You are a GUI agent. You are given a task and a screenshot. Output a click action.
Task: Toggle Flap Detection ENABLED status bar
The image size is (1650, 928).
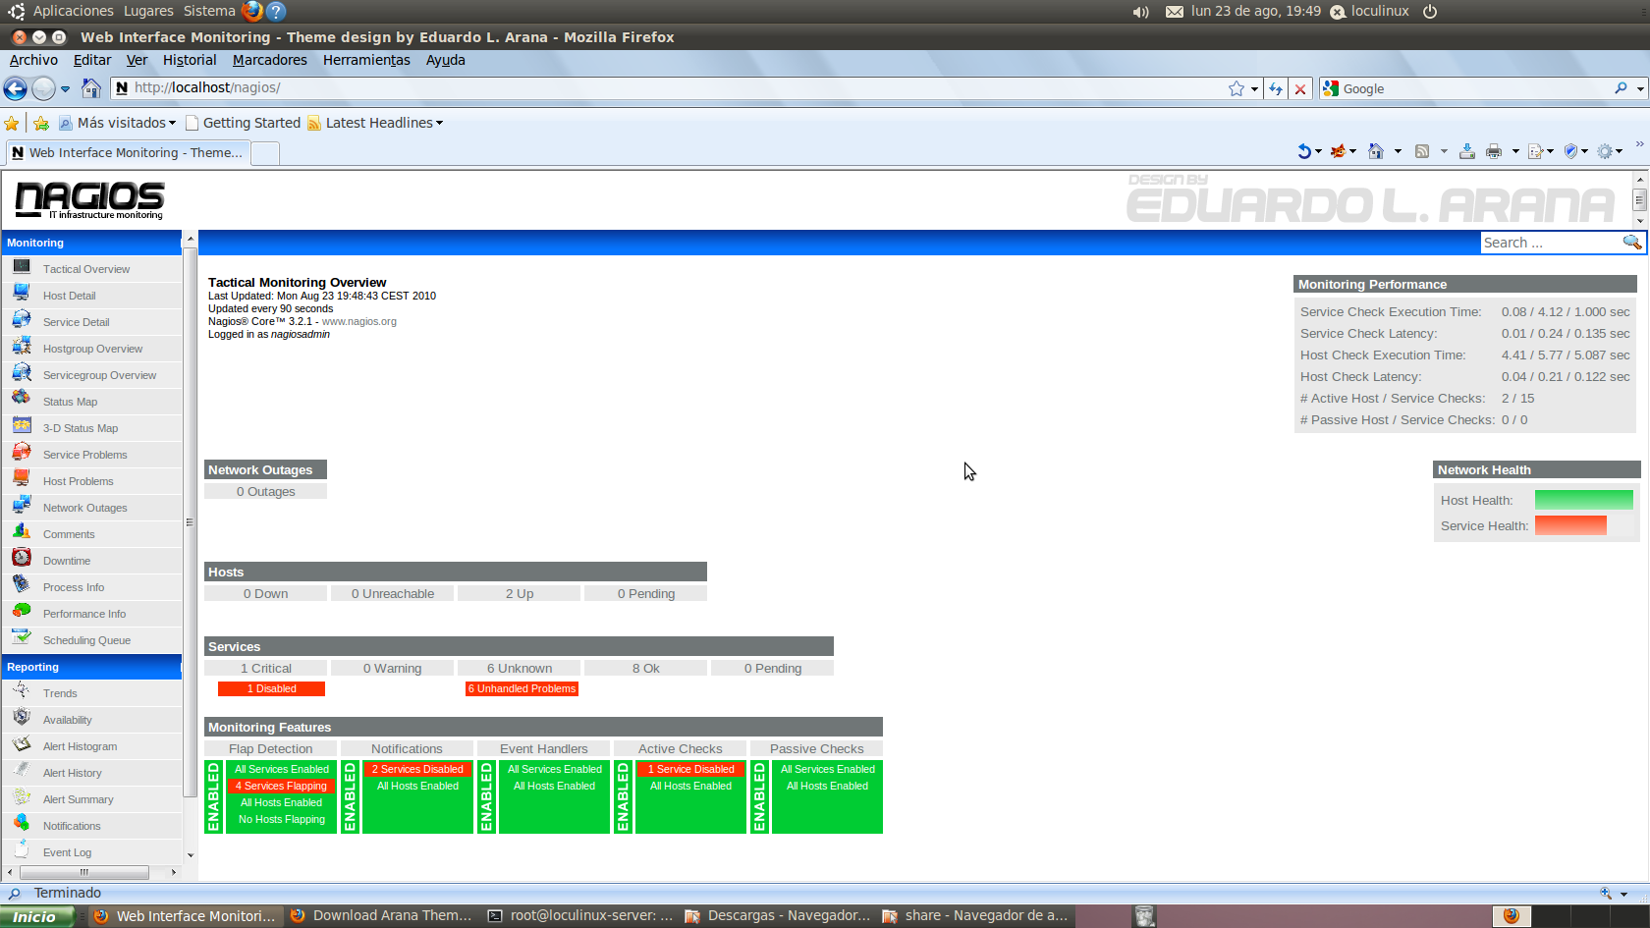pyautogui.click(x=214, y=796)
